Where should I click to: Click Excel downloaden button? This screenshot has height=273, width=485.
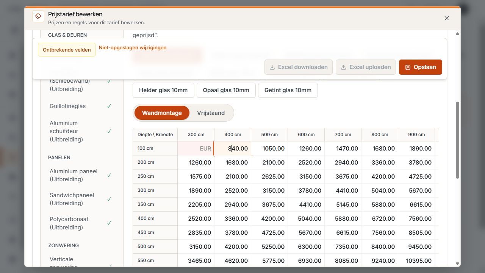click(299, 67)
